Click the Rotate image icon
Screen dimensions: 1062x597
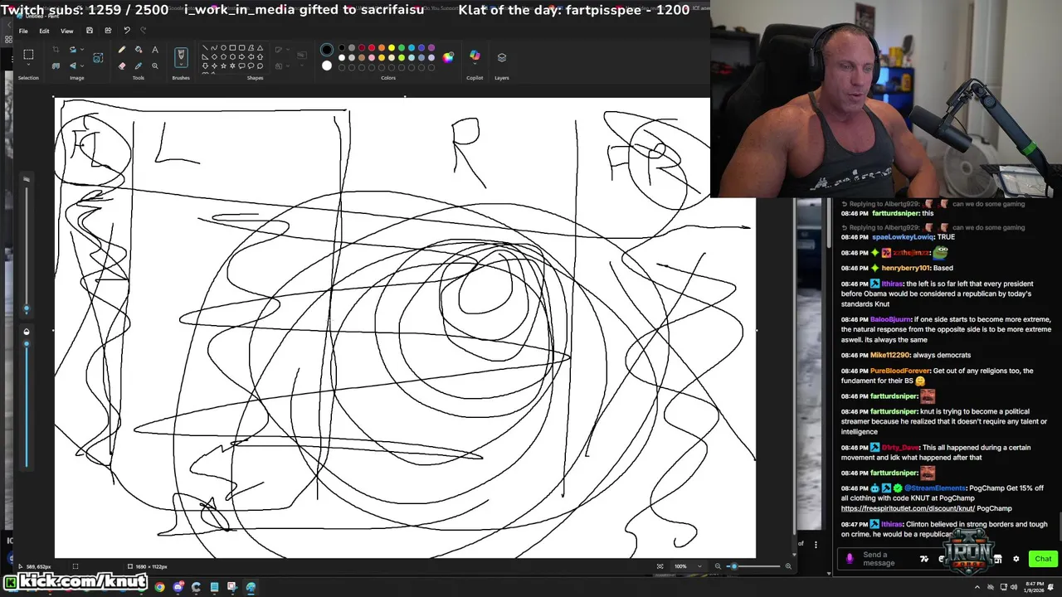[72, 50]
